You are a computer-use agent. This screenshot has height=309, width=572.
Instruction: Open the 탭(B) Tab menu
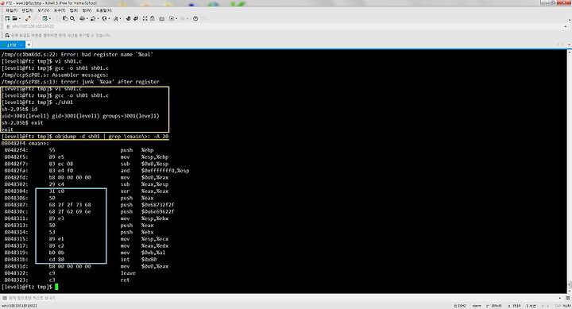74,10
